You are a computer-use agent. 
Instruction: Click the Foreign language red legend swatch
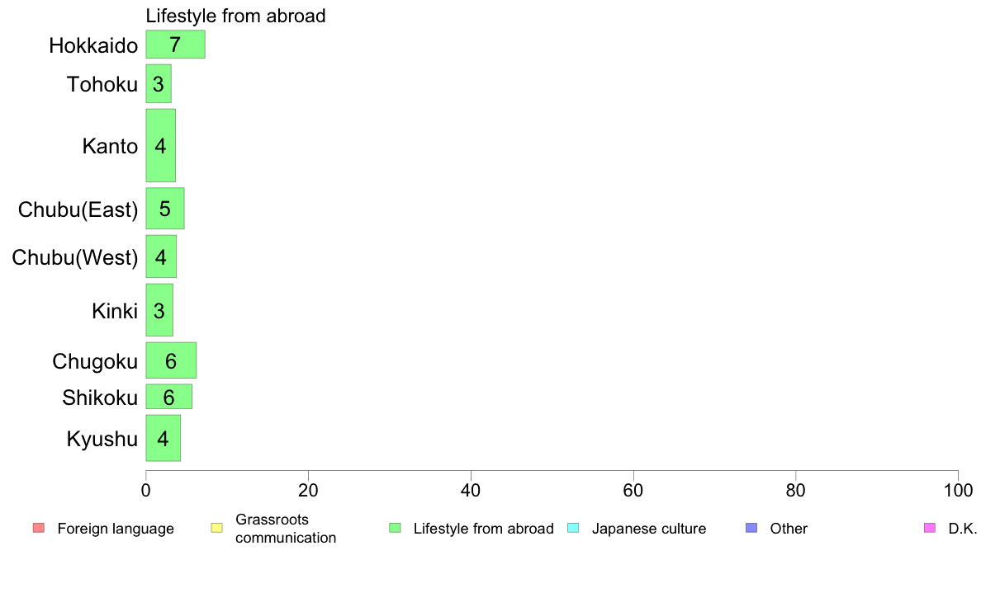[x=39, y=528]
